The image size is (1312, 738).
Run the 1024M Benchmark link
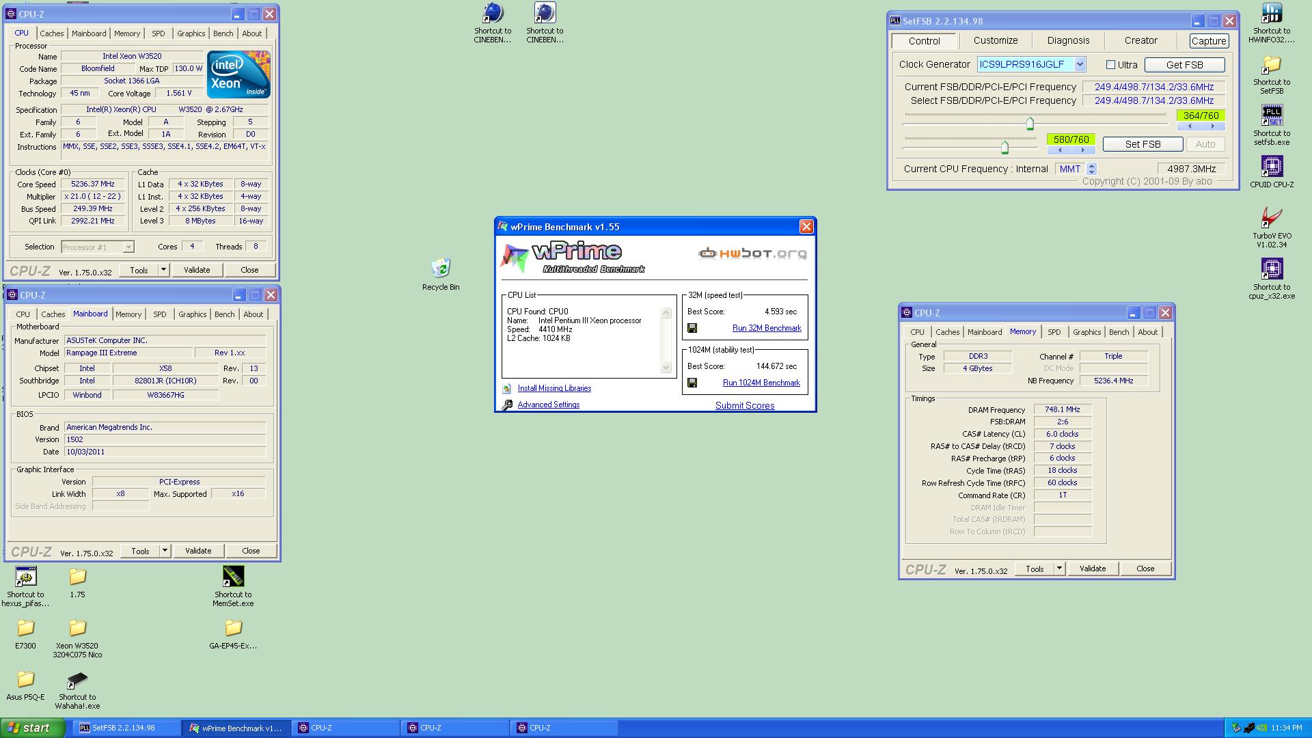[761, 383]
